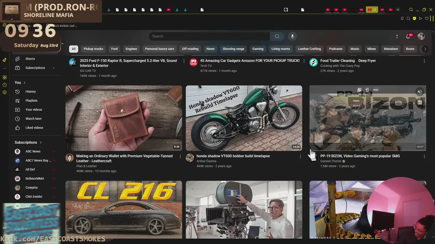Open options menu for 45 Amazing Car Gadgets
435x244 pixels.
pyautogui.click(x=304, y=61)
